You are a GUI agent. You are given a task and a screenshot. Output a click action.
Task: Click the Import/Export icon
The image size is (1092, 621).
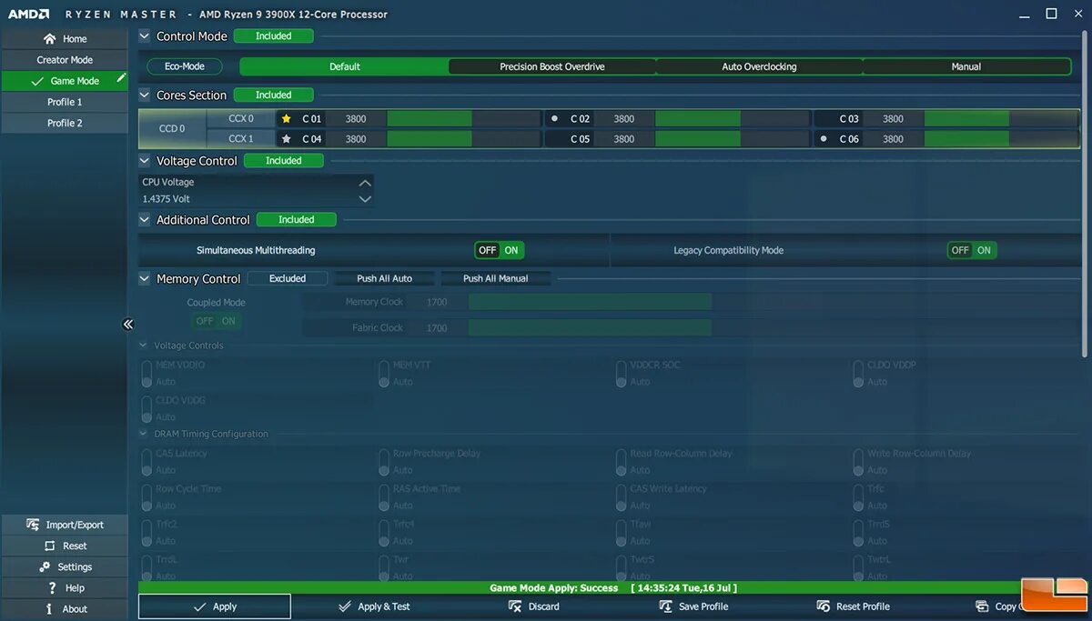pyautogui.click(x=34, y=525)
